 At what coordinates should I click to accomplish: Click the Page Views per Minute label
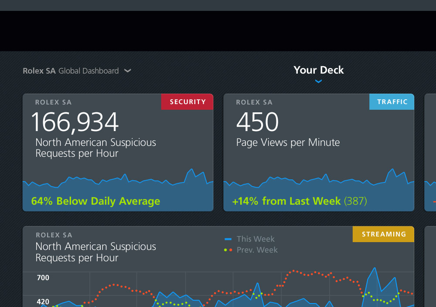click(x=288, y=142)
